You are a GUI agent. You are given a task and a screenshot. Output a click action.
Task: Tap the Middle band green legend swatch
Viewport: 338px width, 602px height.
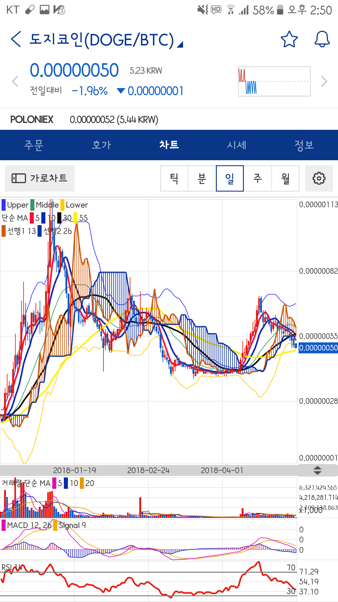32,205
